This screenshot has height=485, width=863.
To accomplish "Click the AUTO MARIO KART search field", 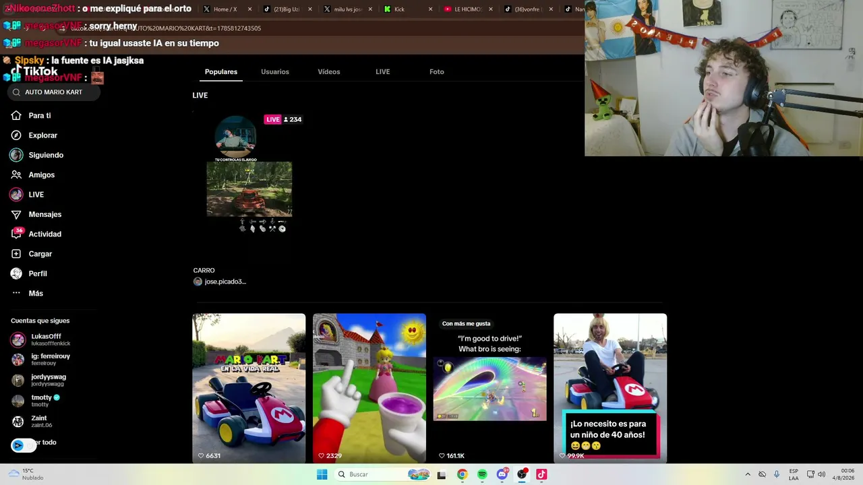I will [54, 92].
